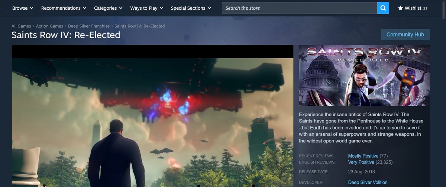
Task: Open the Special Sections dropdown
Action: (x=191, y=8)
